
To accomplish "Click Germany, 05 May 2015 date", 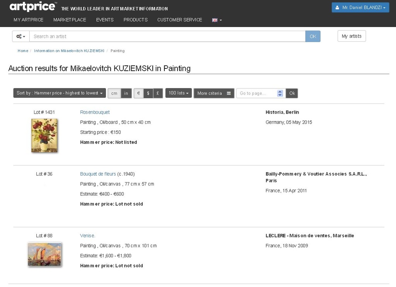I will click(288, 122).
